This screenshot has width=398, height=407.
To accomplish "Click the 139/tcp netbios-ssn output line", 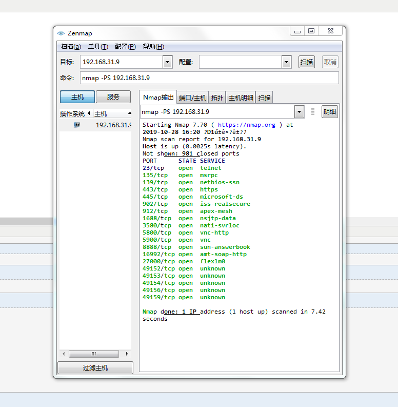I will pyautogui.click(x=191, y=183).
